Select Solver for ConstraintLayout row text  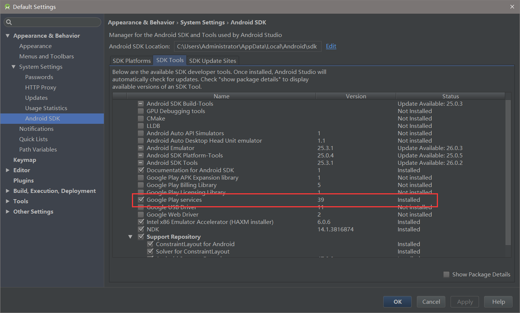coord(193,252)
